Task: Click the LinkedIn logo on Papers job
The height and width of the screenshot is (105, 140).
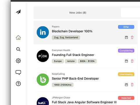Action: click(x=43, y=32)
